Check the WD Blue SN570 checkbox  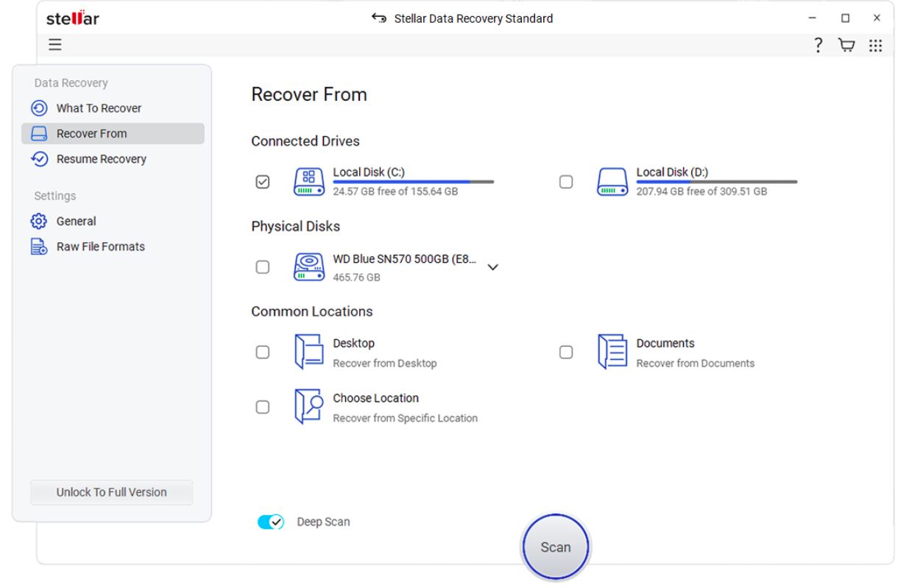tap(262, 267)
